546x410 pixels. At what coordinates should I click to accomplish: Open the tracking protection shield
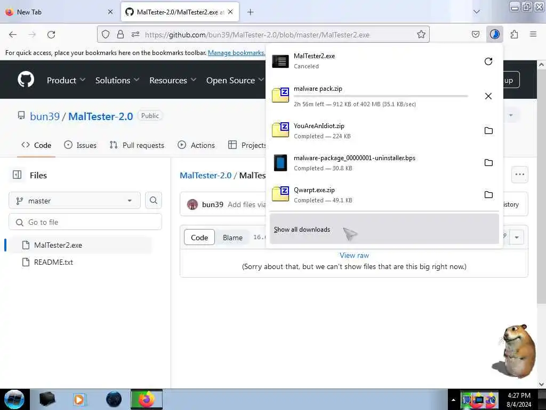(106, 34)
